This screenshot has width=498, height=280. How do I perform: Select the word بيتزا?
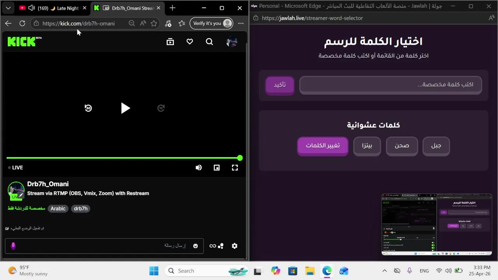(x=367, y=145)
